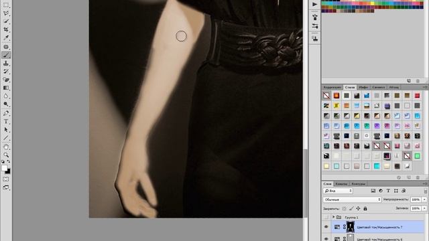
Task: Open the Actions panel play icon
Action: pos(315,4)
